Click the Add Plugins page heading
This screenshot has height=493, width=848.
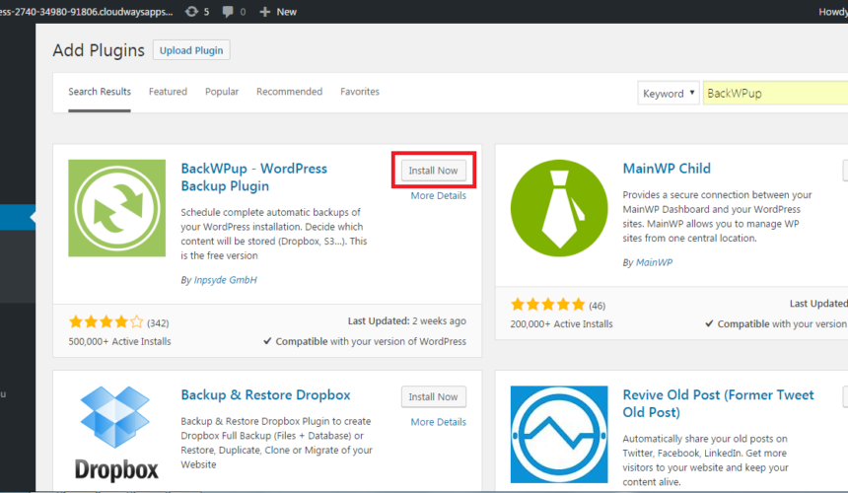coord(99,50)
